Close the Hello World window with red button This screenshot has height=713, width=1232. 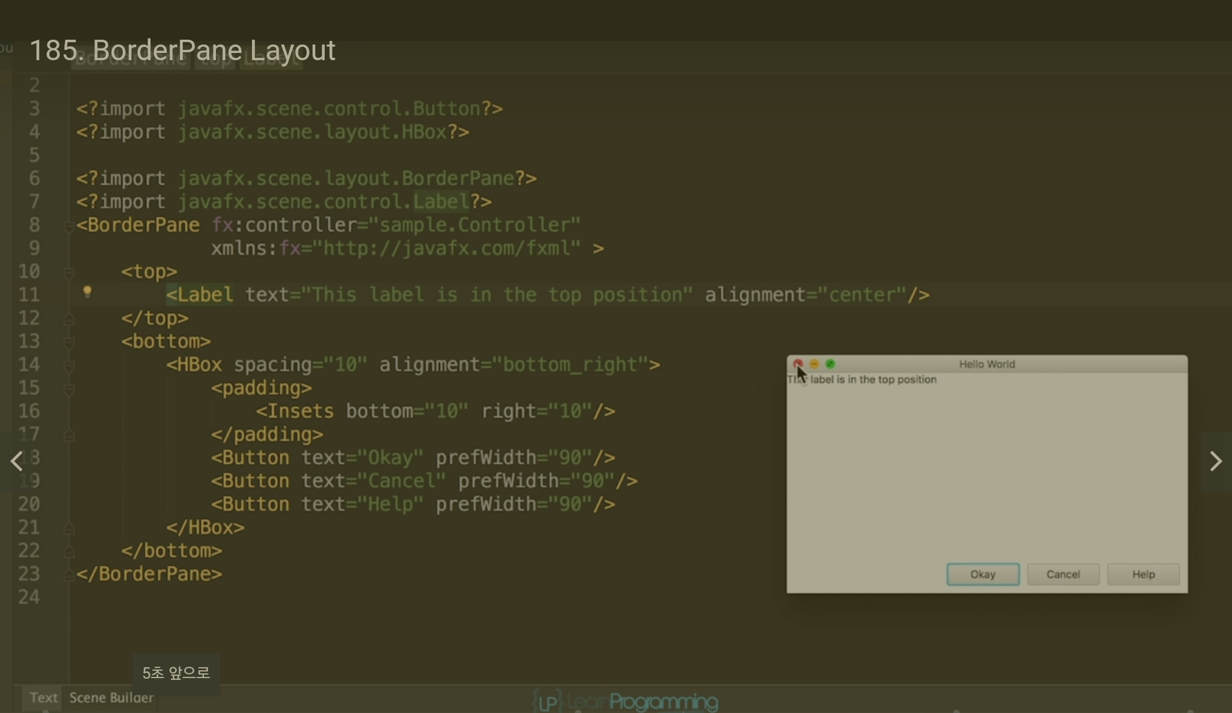798,364
